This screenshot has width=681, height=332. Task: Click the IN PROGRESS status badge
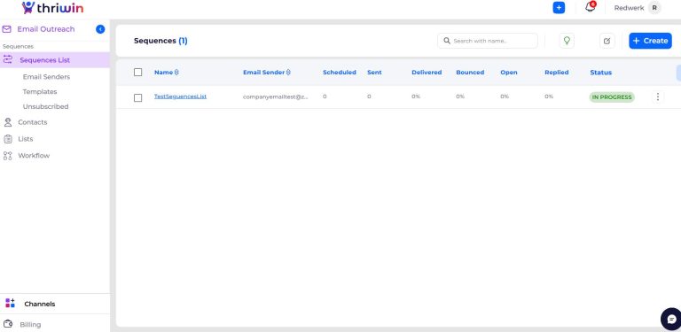(x=612, y=97)
